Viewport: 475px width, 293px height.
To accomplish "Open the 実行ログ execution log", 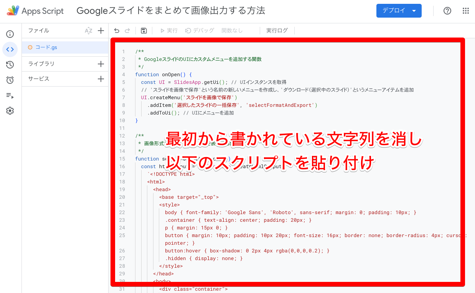I will pyautogui.click(x=277, y=31).
